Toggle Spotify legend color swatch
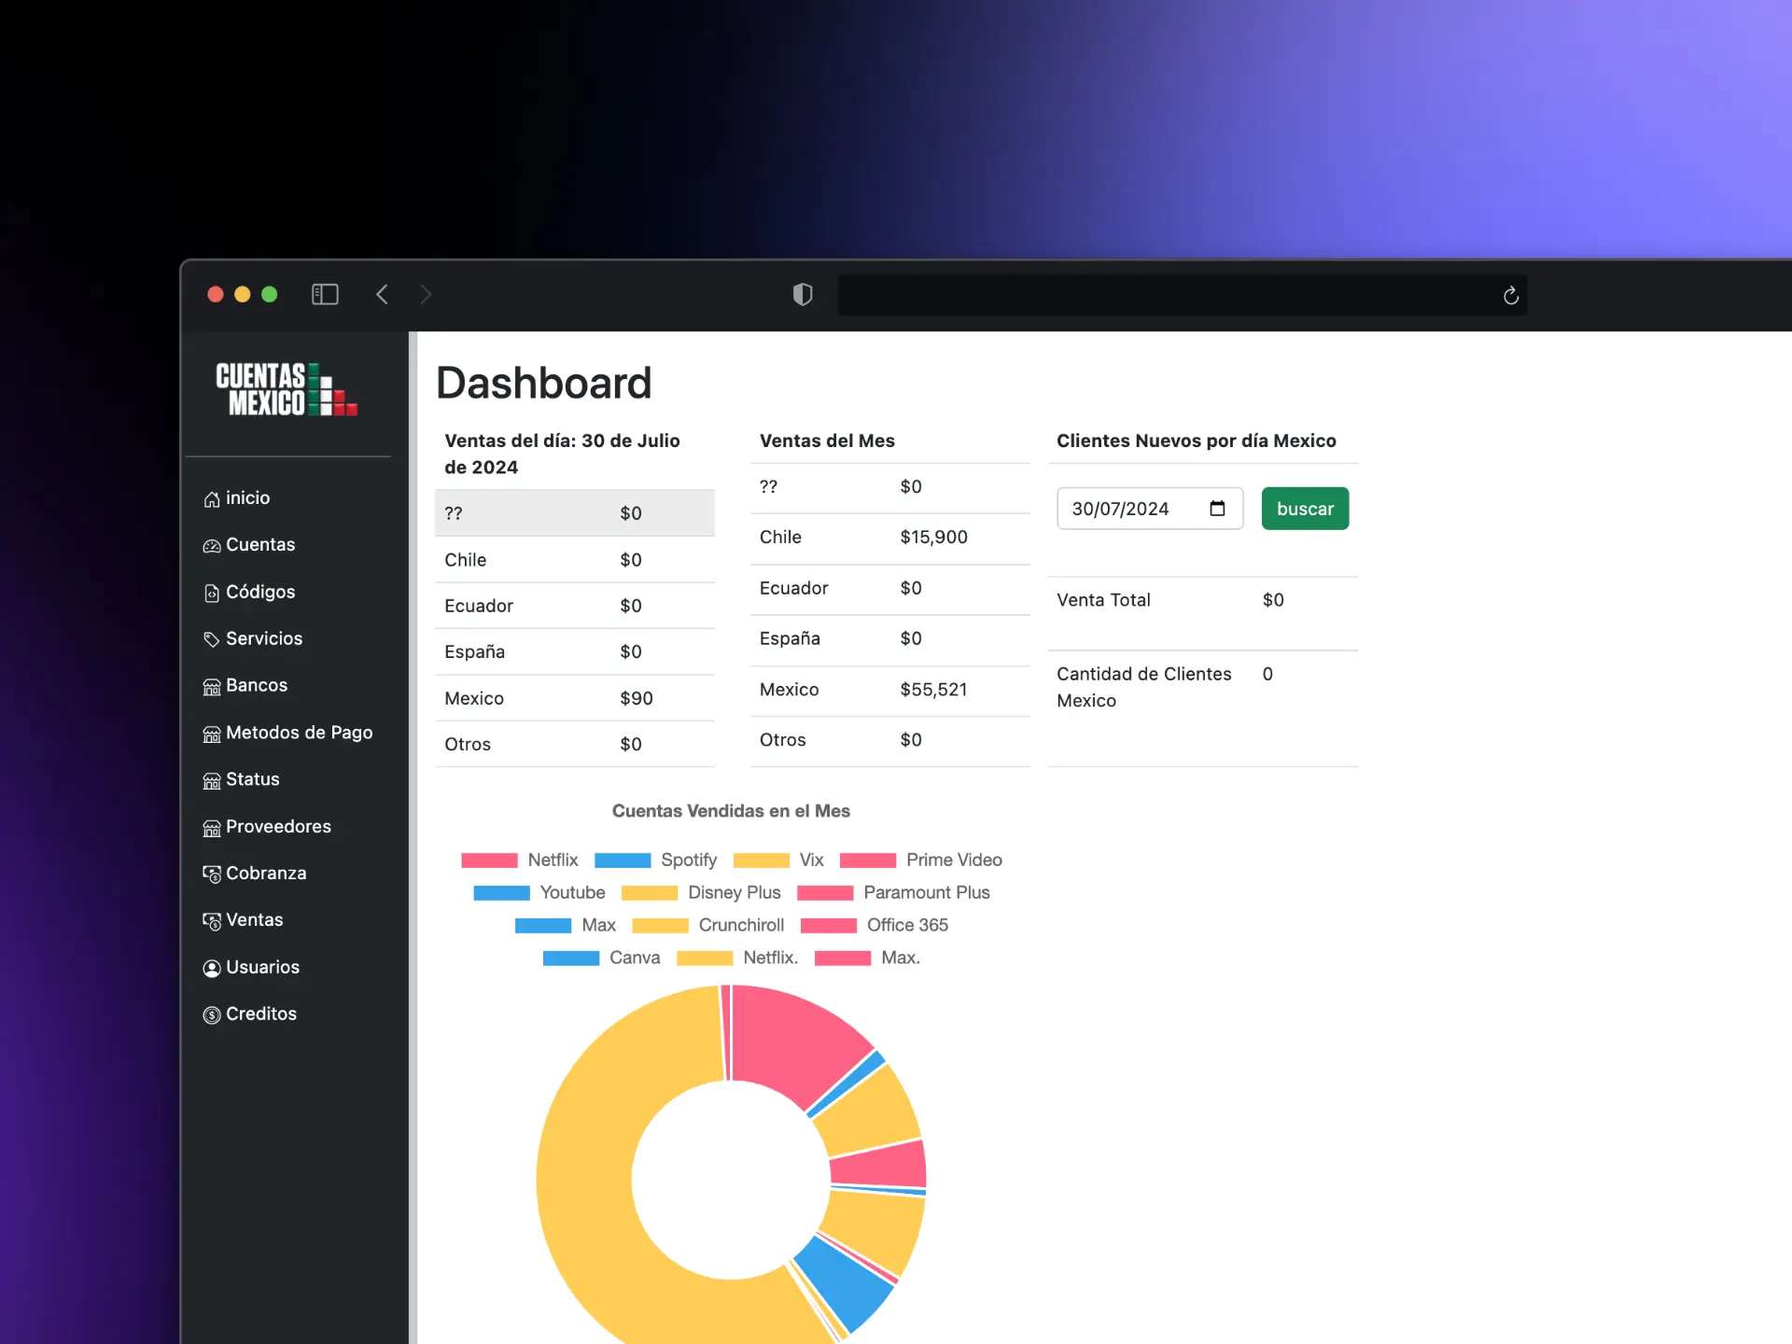Screen dimensions: 1792x1344 coord(623,861)
